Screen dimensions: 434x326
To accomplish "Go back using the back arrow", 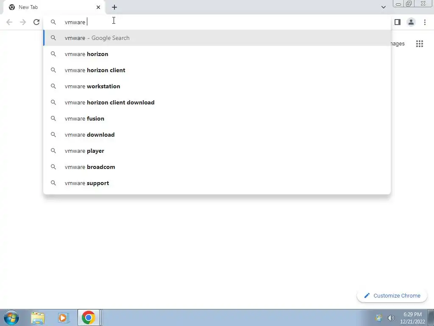I will tap(9, 22).
